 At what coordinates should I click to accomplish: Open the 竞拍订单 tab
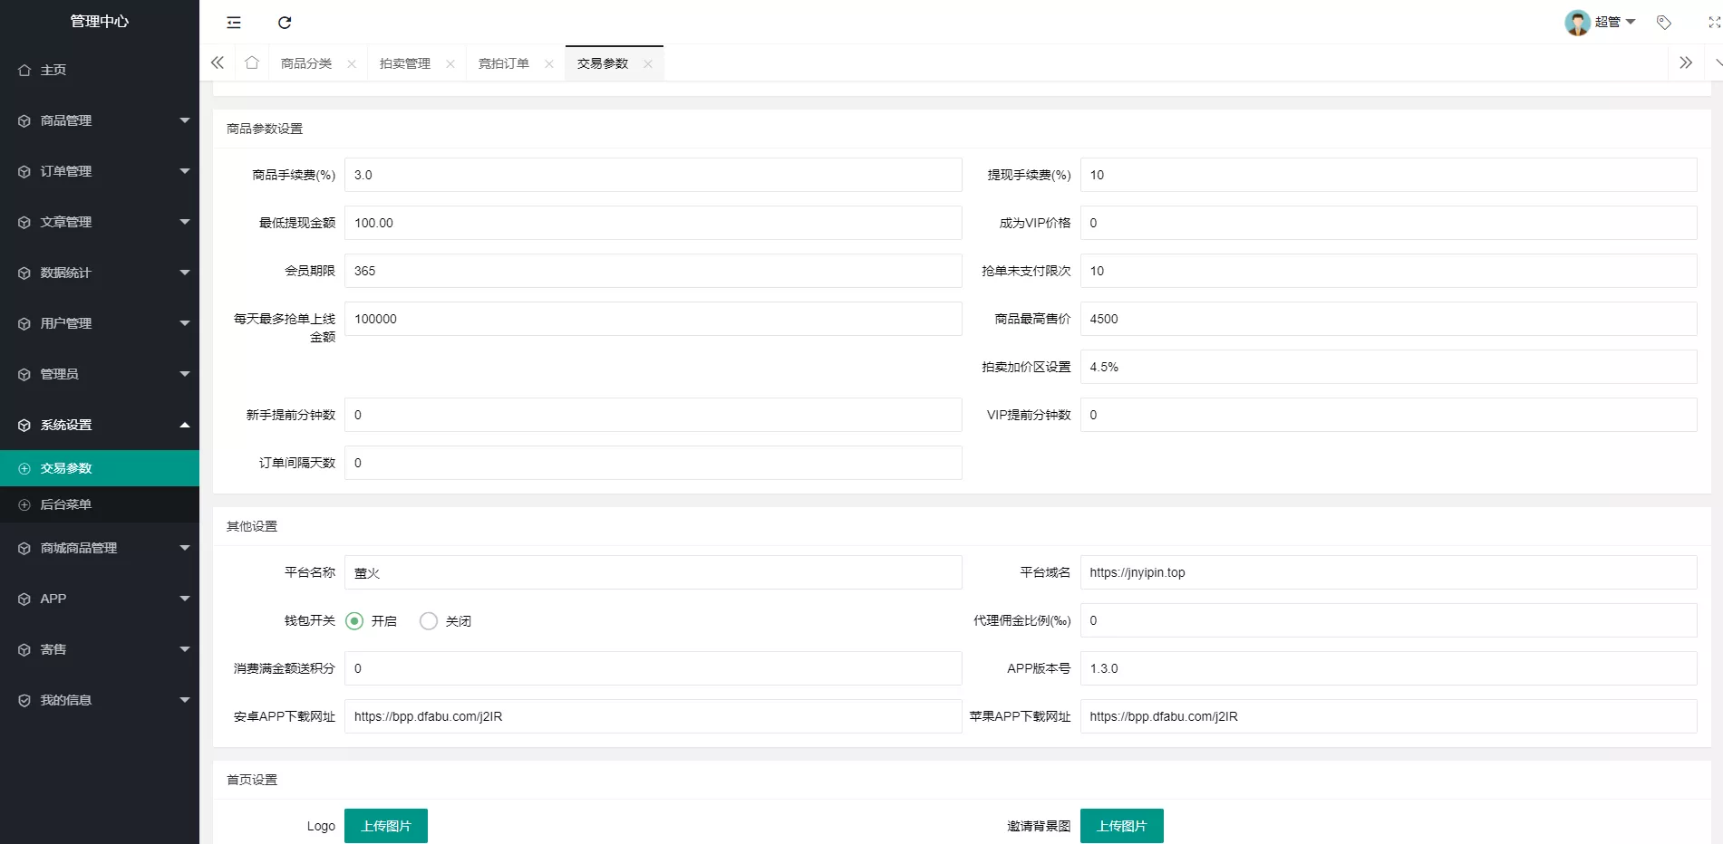click(503, 63)
